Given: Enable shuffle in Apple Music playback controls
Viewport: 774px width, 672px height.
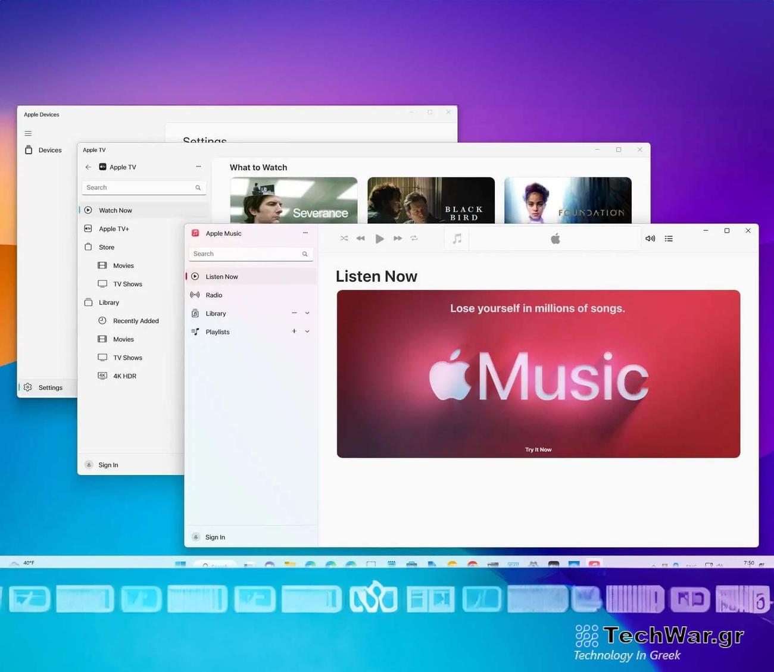Looking at the screenshot, I should click(x=344, y=238).
